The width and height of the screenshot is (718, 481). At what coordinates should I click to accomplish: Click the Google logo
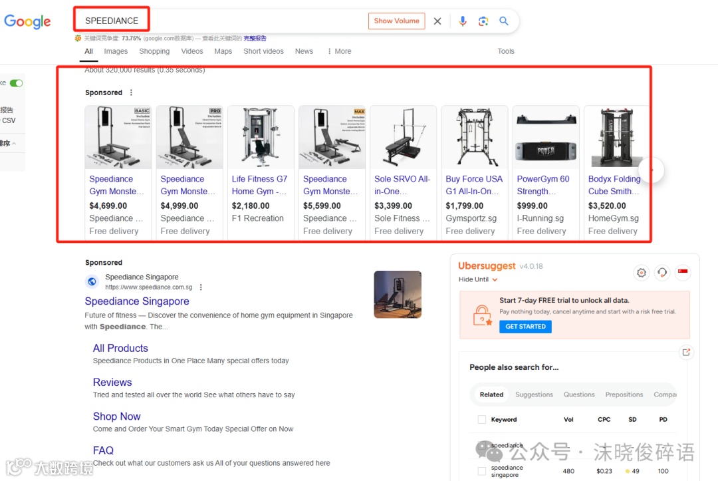[x=27, y=21]
